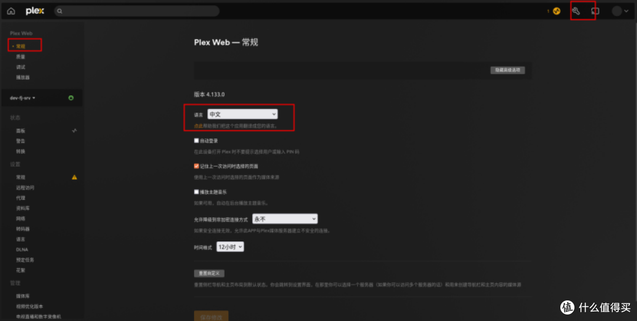Click the yellow warning icon beside 常规

(x=74, y=177)
